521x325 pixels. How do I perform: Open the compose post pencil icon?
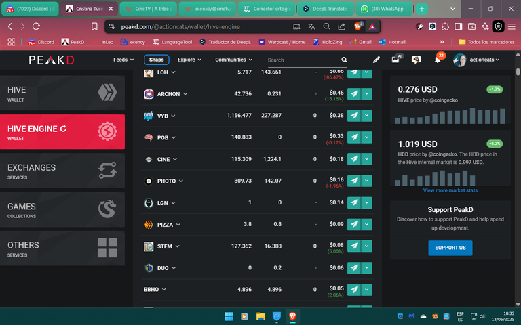click(376, 60)
